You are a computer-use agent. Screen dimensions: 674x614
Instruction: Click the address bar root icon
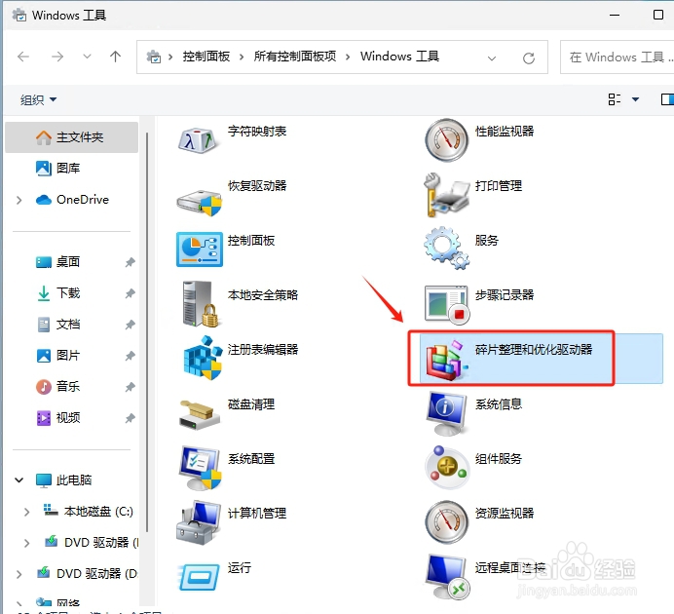pyautogui.click(x=154, y=57)
